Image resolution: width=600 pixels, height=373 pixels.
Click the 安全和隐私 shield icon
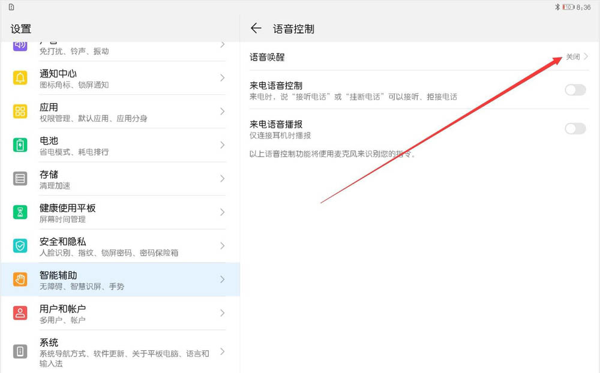click(19, 246)
